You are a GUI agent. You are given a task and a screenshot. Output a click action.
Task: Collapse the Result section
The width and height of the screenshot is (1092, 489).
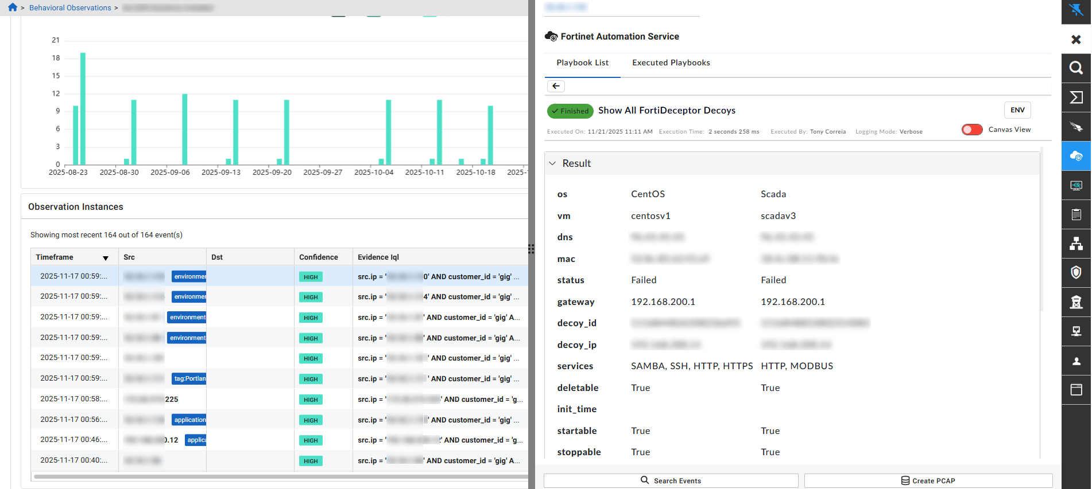[552, 163]
